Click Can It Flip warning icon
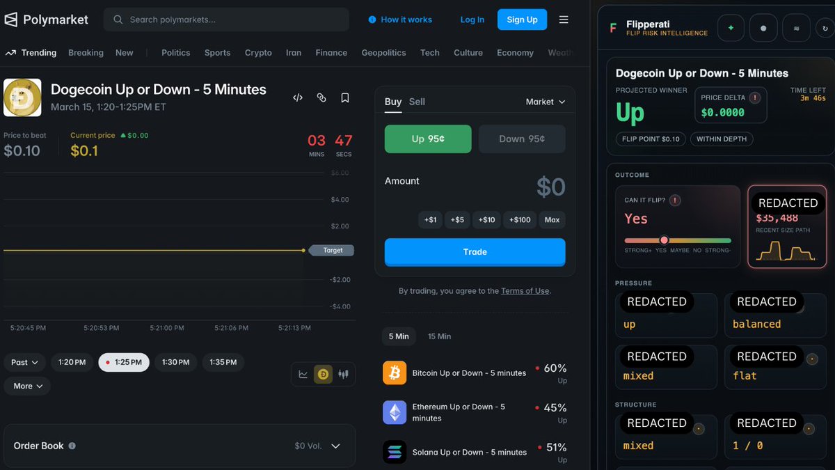Screen dimensions: 835x470 (674, 200)
